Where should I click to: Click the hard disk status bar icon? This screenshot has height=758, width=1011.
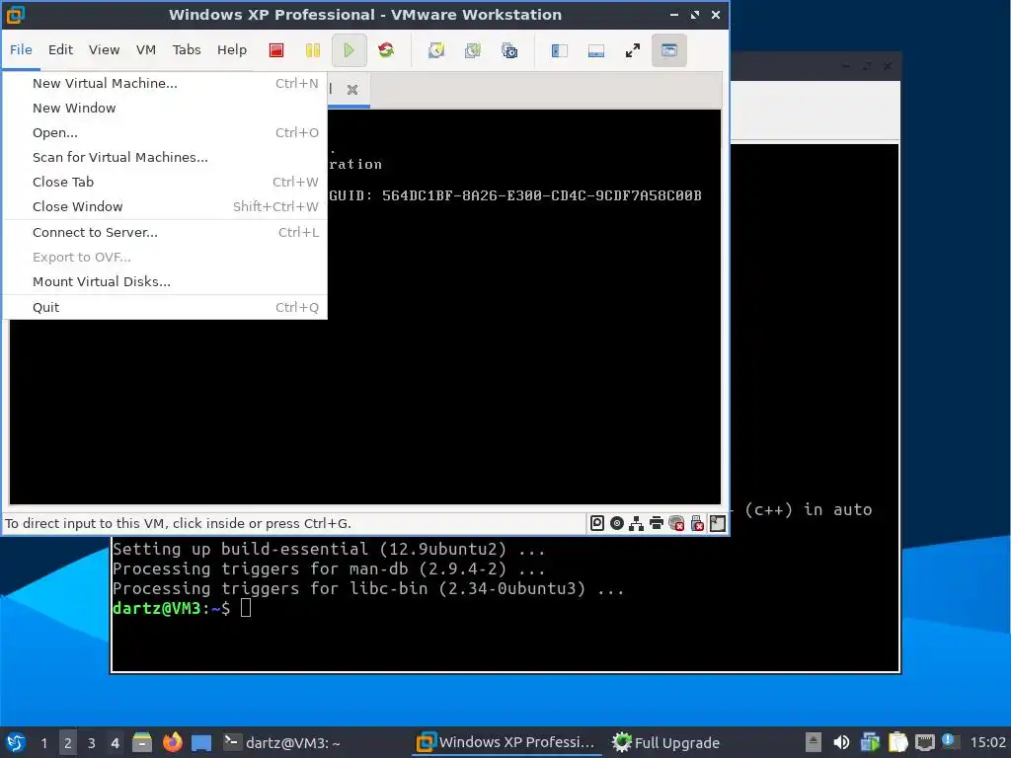click(597, 523)
